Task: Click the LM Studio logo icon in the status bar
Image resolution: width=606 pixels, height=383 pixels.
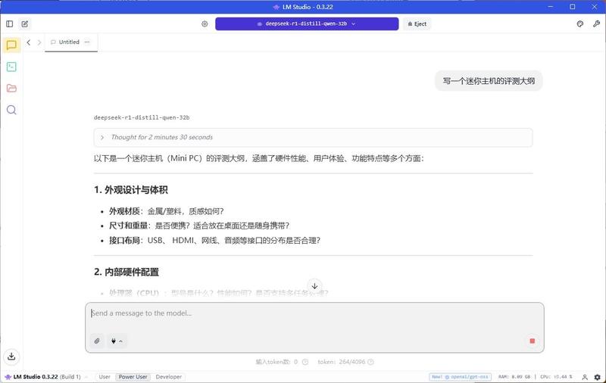Action: coord(8,377)
